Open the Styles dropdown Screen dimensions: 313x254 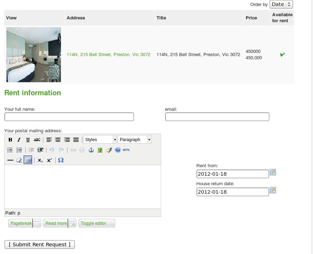pyautogui.click(x=100, y=139)
